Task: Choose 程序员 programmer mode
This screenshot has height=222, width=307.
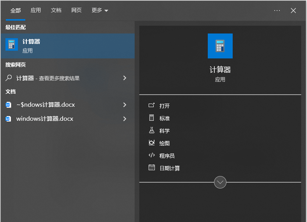Action: click(167, 156)
